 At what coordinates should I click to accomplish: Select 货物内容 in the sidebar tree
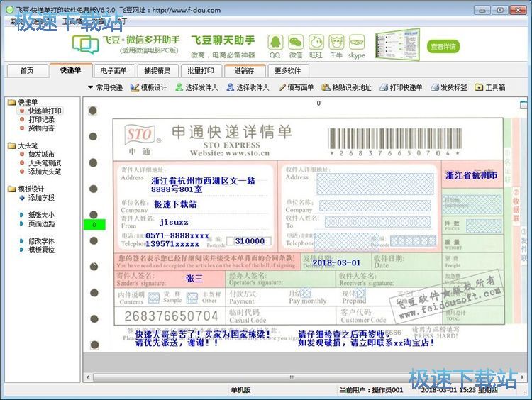pyautogui.click(x=41, y=128)
